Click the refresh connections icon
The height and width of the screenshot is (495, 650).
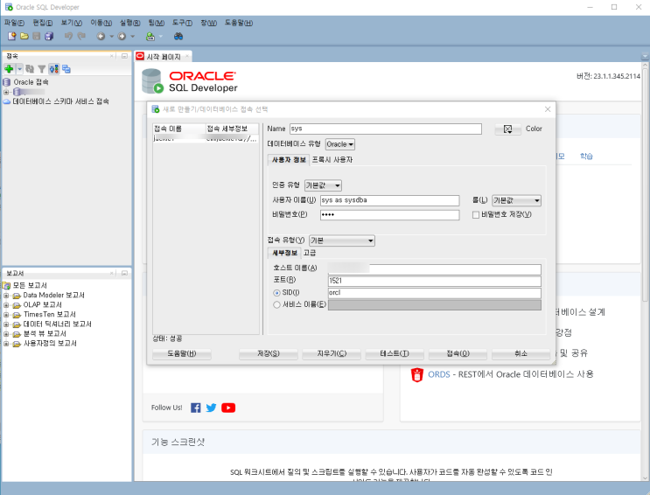click(30, 69)
